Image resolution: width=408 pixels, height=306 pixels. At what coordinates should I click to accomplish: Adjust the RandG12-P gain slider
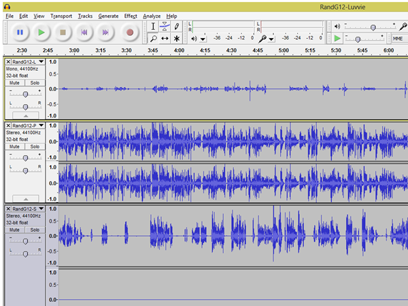25,158
